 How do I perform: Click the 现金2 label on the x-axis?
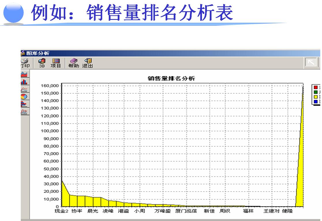(x=61, y=211)
